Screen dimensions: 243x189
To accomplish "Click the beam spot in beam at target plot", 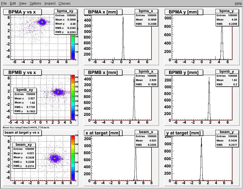I will pos(55,158).
